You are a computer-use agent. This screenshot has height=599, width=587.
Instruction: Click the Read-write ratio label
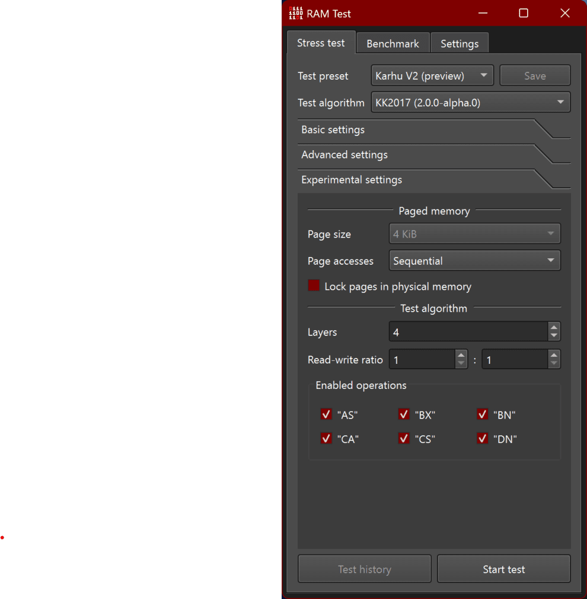(x=345, y=360)
